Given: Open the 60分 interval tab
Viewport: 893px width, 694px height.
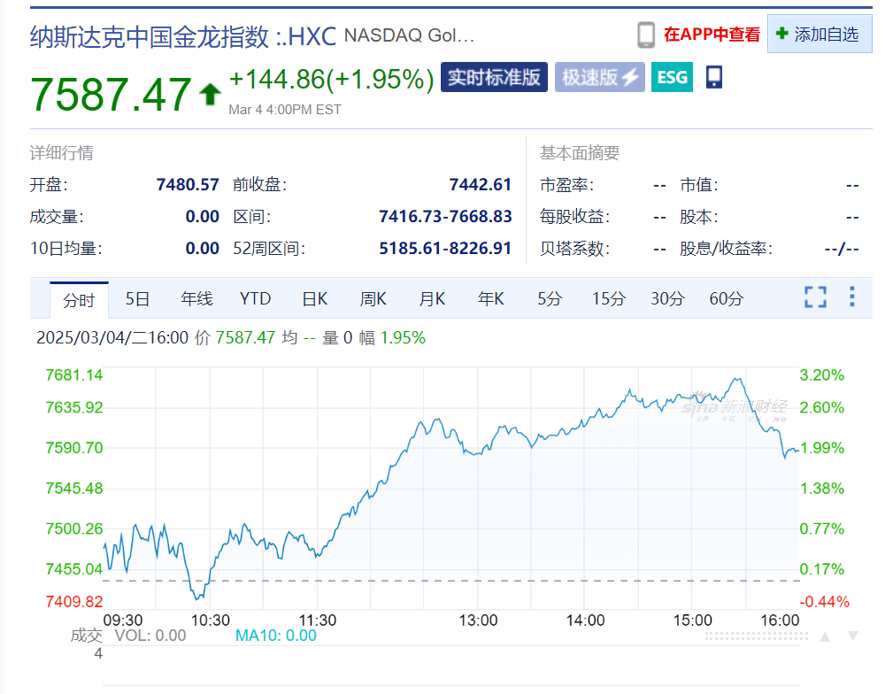Looking at the screenshot, I should coord(726,299).
